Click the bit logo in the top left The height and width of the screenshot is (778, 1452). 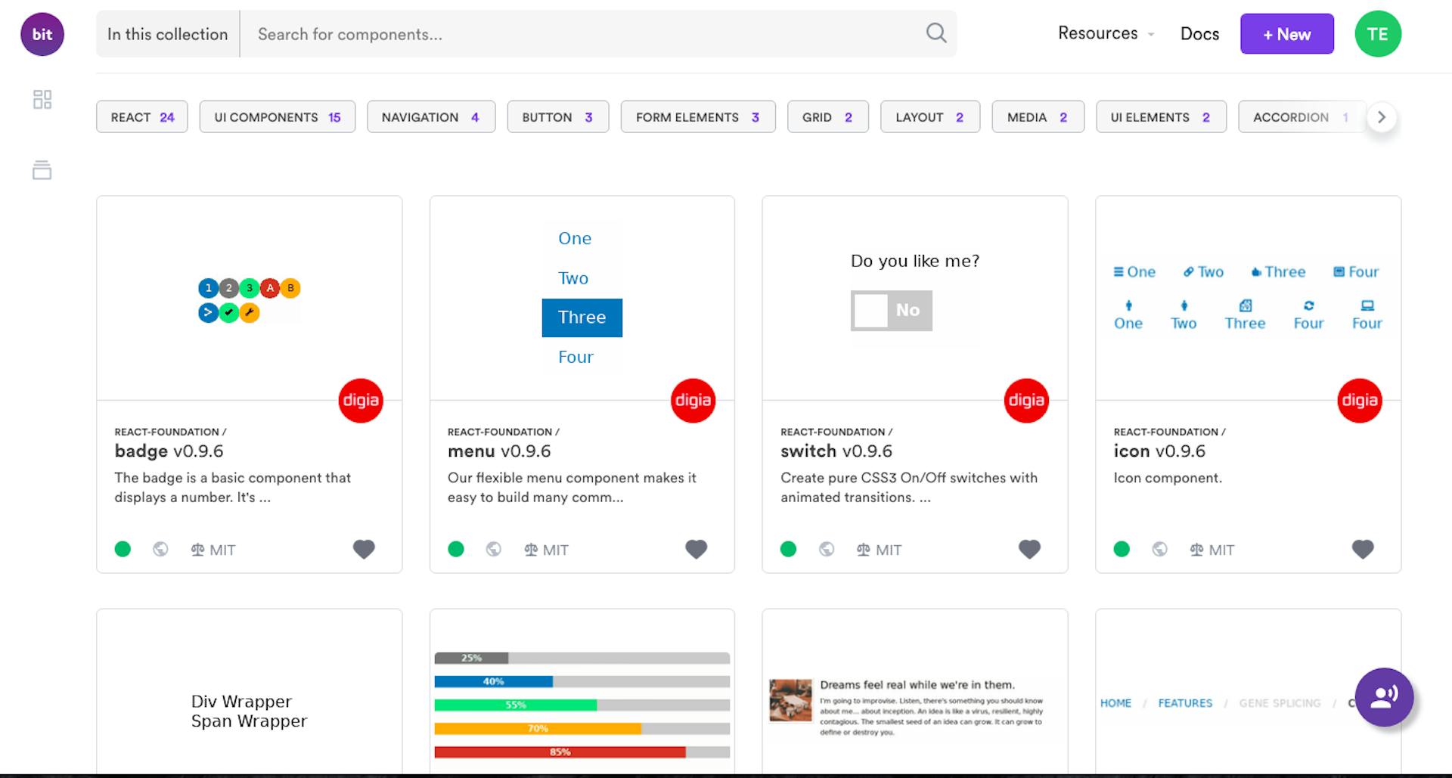(x=42, y=34)
